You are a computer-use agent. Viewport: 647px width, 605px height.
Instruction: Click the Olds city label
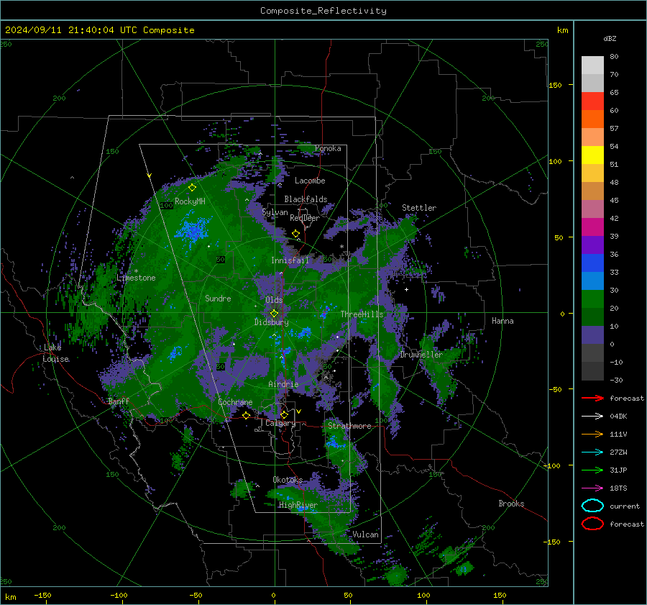tap(274, 300)
